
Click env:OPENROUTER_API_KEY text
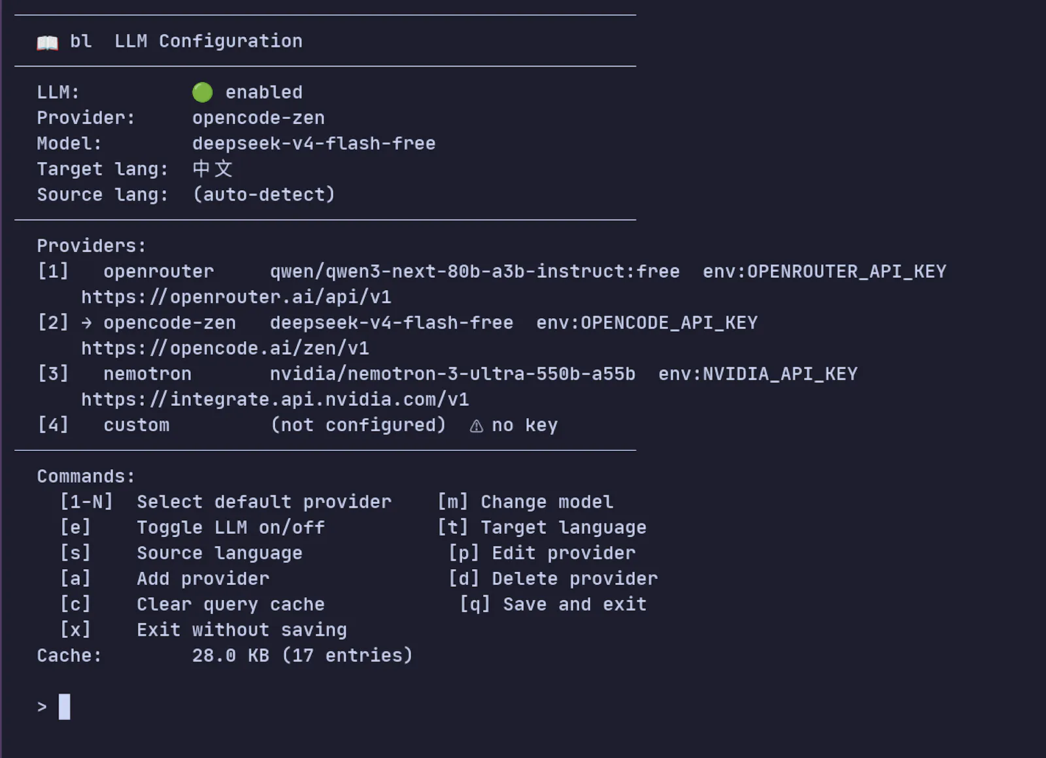(x=824, y=271)
